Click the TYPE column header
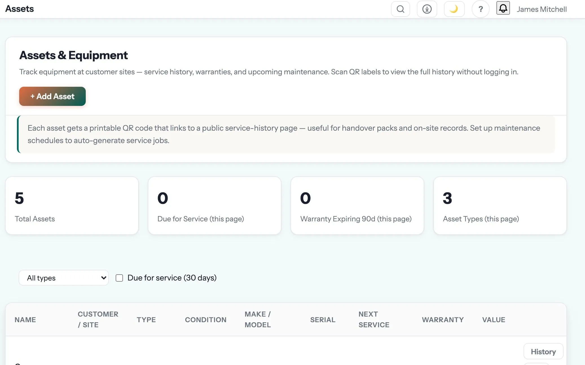 pos(146,320)
